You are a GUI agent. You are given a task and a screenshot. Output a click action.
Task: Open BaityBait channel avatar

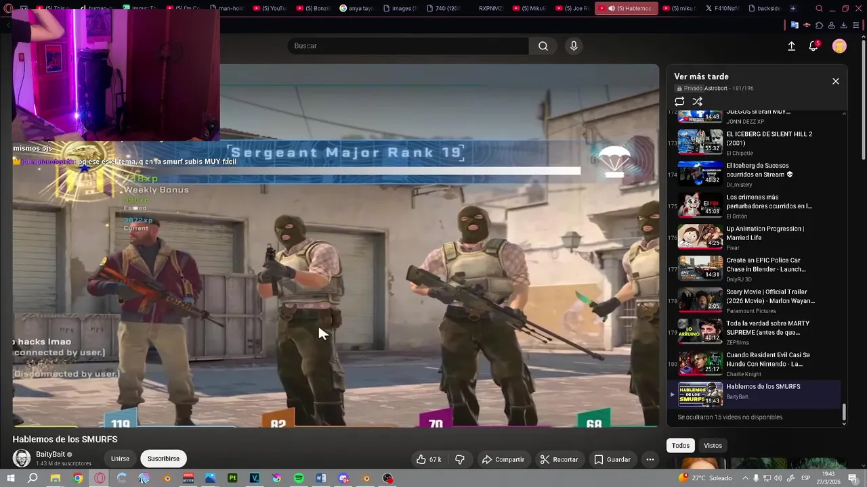coord(22,458)
